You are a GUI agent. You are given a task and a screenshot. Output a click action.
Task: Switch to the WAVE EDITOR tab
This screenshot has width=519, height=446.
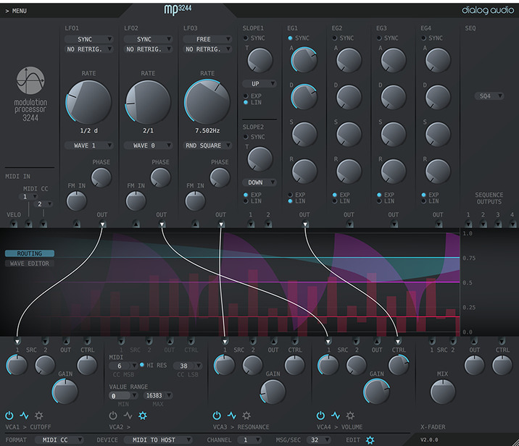(29, 264)
